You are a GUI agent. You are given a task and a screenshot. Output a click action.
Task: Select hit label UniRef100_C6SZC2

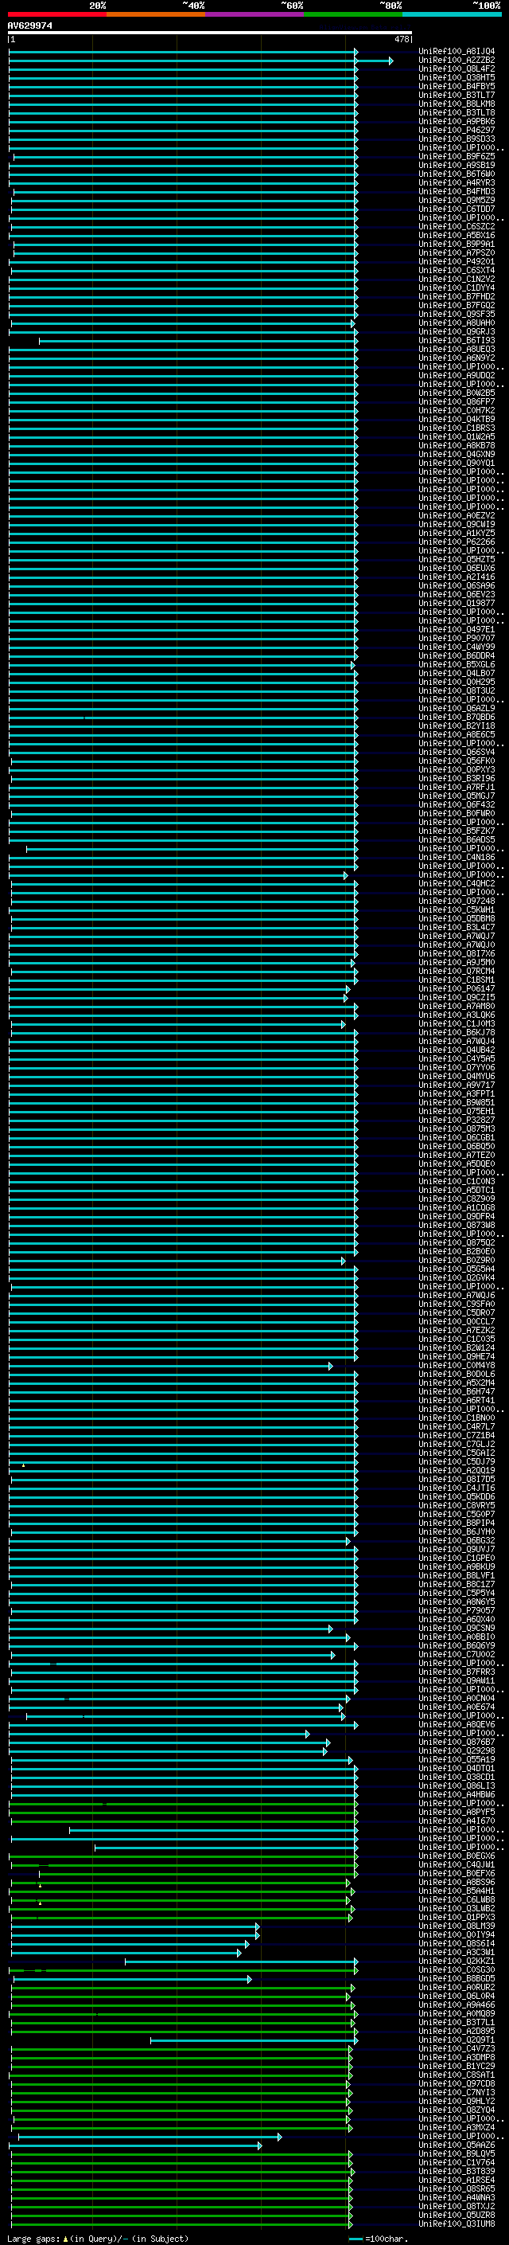pos(457,227)
